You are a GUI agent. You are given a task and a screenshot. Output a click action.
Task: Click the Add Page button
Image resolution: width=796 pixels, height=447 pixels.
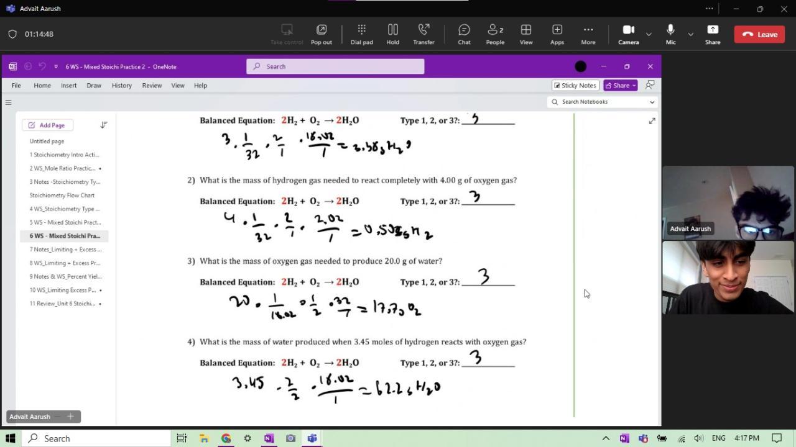point(47,125)
